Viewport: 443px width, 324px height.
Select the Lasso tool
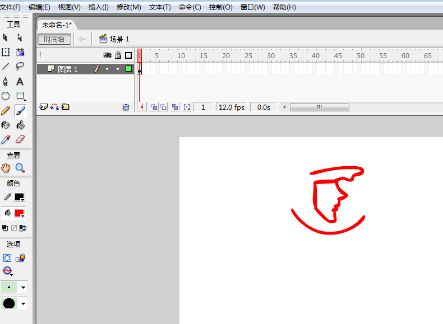(x=20, y=66)
